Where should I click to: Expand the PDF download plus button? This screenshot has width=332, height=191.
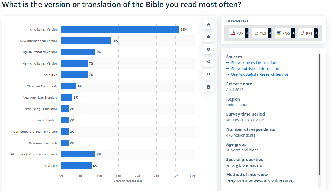pyautogui.click(x=247, y=33)
